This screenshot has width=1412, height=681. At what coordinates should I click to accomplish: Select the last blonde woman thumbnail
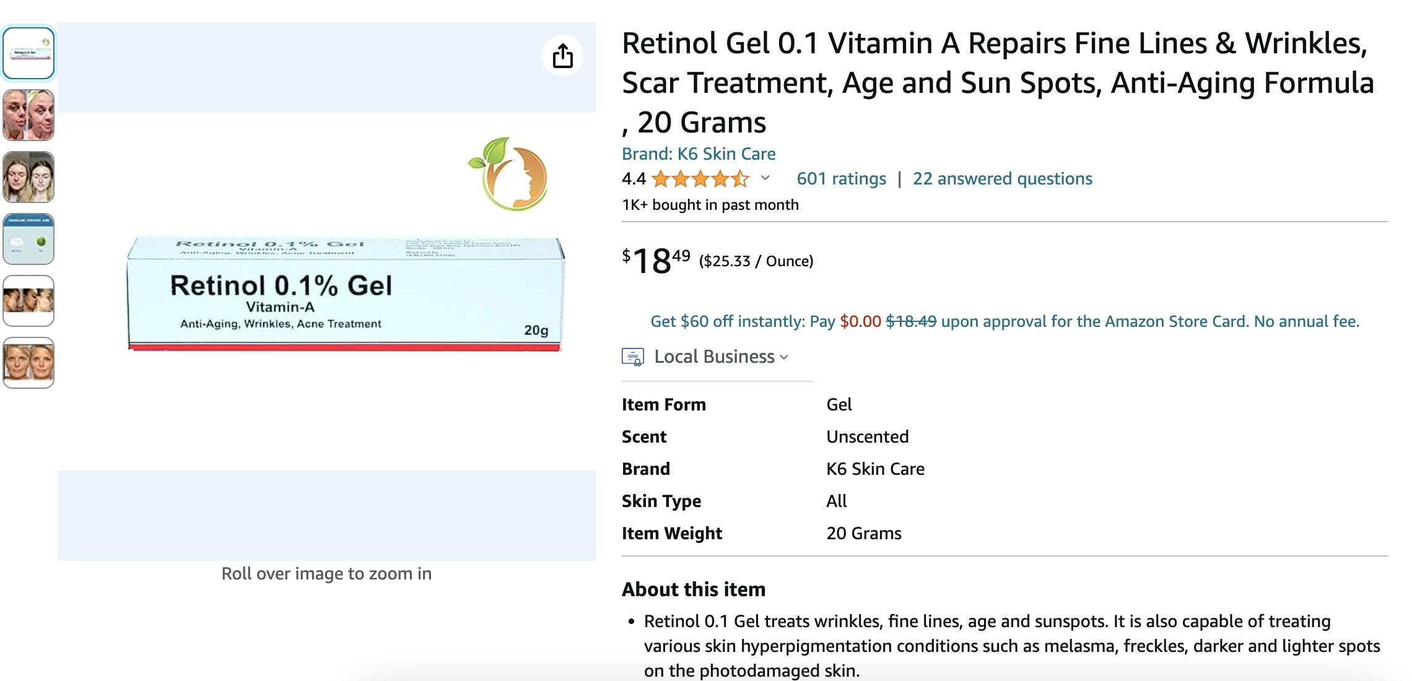[x=28, y=363]
